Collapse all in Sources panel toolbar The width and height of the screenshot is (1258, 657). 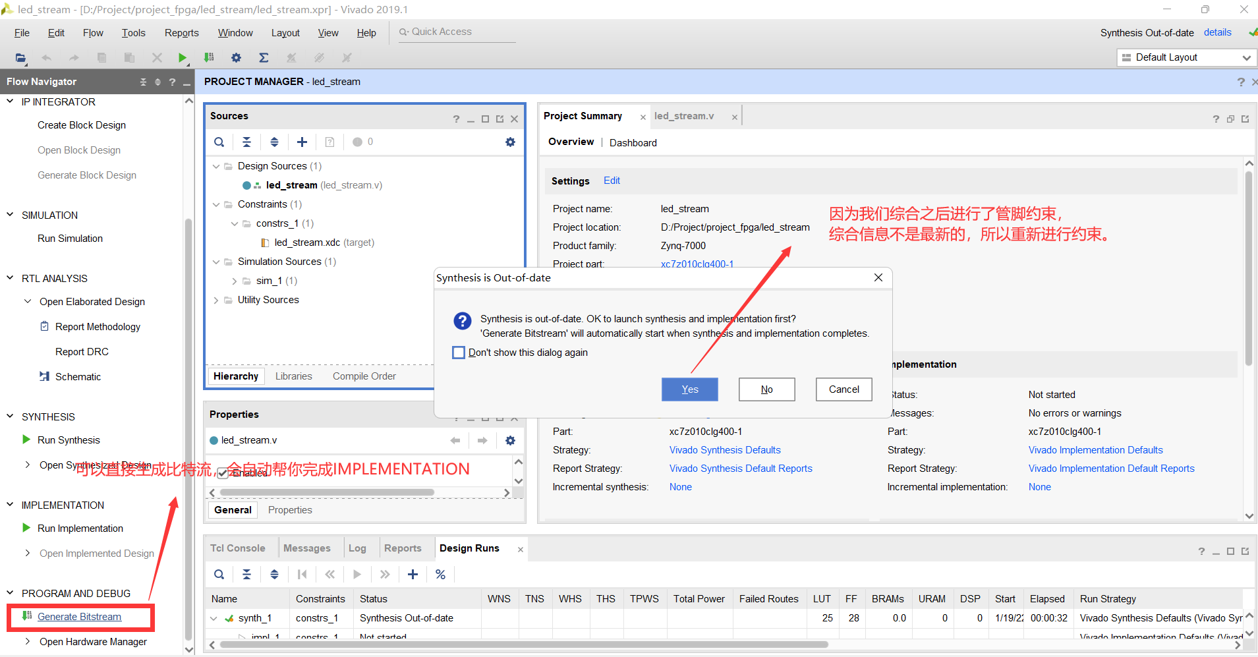pyautogui.click(x=246, y=142)
